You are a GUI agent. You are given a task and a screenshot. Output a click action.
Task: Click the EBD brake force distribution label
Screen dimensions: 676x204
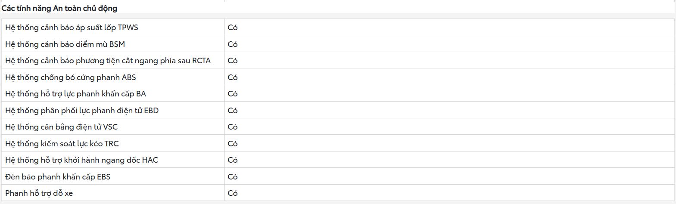tap(82, 110)
